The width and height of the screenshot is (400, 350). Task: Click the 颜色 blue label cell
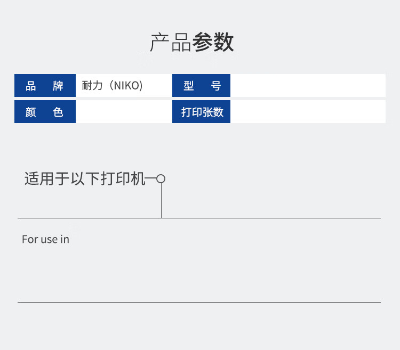coord(45,112)
